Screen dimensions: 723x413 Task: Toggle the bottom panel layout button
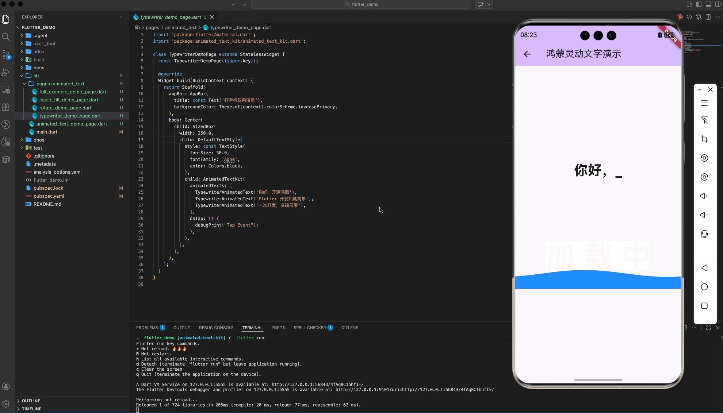tap(708, 4)
